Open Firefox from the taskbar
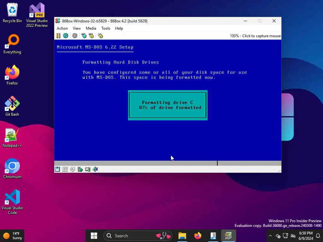Screen dimensions: 323x242 point(197,236)
